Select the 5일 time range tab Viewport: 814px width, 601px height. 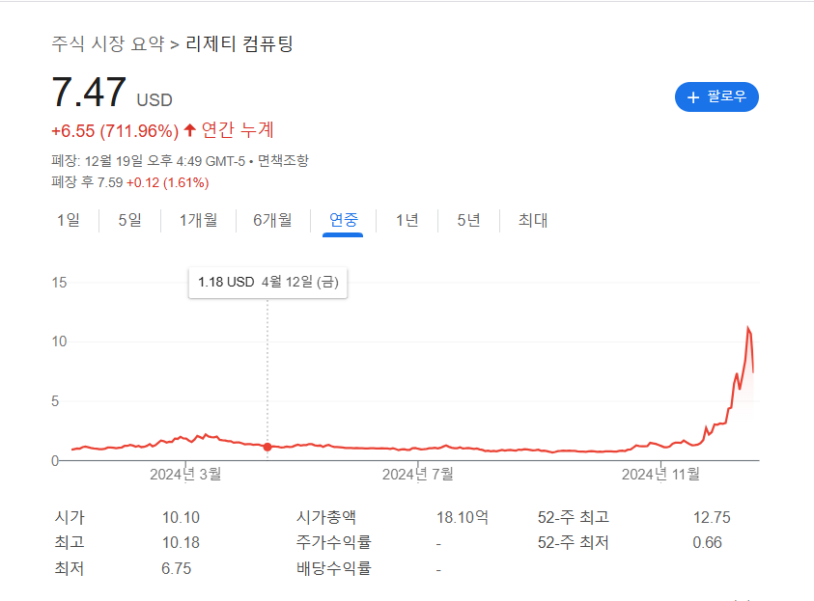tap(129, 220)
